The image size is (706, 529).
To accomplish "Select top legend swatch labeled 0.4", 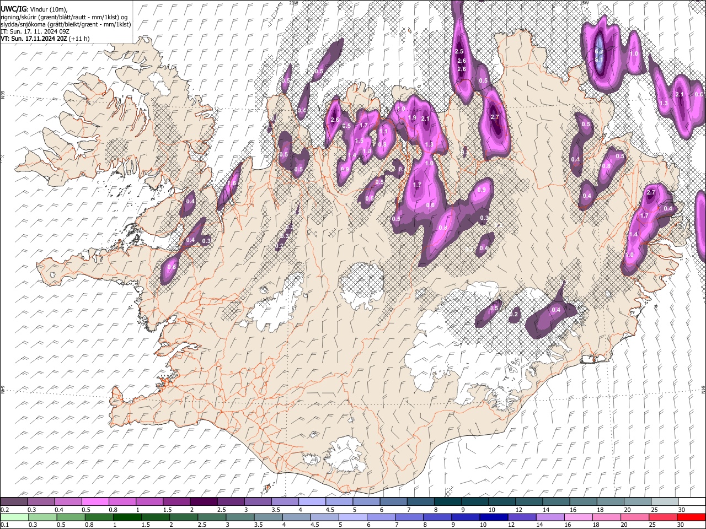I will tap(68, 501).
